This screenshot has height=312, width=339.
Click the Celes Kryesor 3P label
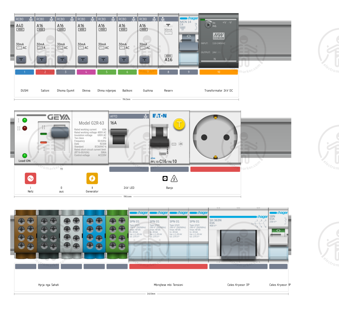pyautogui.click(x=238, y=285)
